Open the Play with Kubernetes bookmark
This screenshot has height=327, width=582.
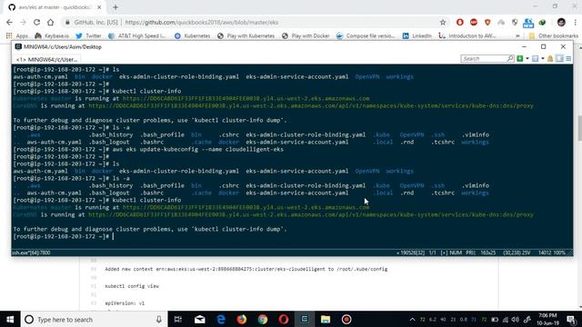(x=246, y=35)
